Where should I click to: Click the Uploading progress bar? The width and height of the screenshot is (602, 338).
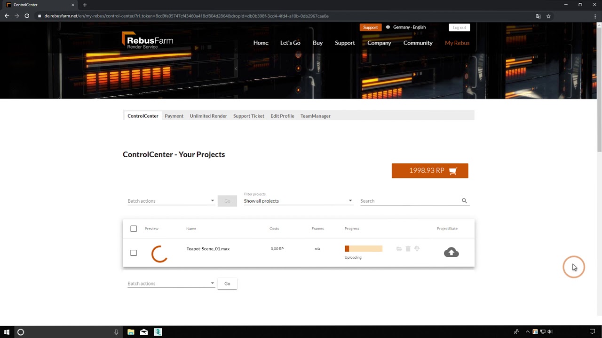pos(364,249)
